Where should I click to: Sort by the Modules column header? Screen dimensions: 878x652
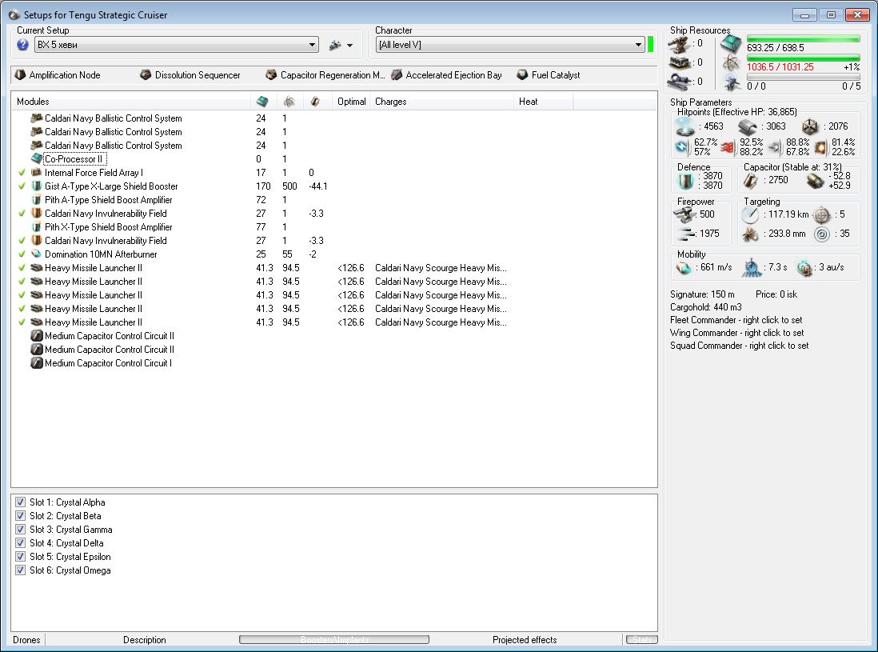coord(131,102)
